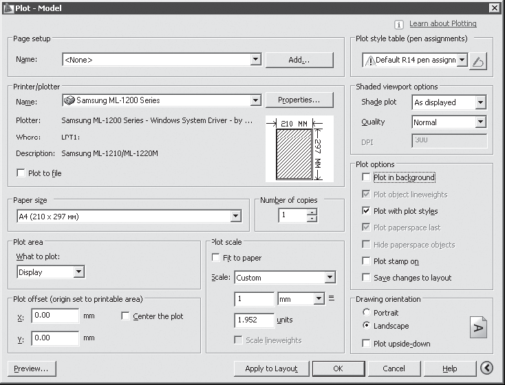Enable Center the plot checkbox
The height and width of the screenshot is (385, 505).
tap(125, 316)
